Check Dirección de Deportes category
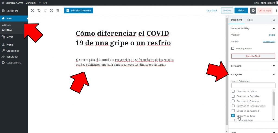Screen dimensions: 278x133 tap(233, 96)
